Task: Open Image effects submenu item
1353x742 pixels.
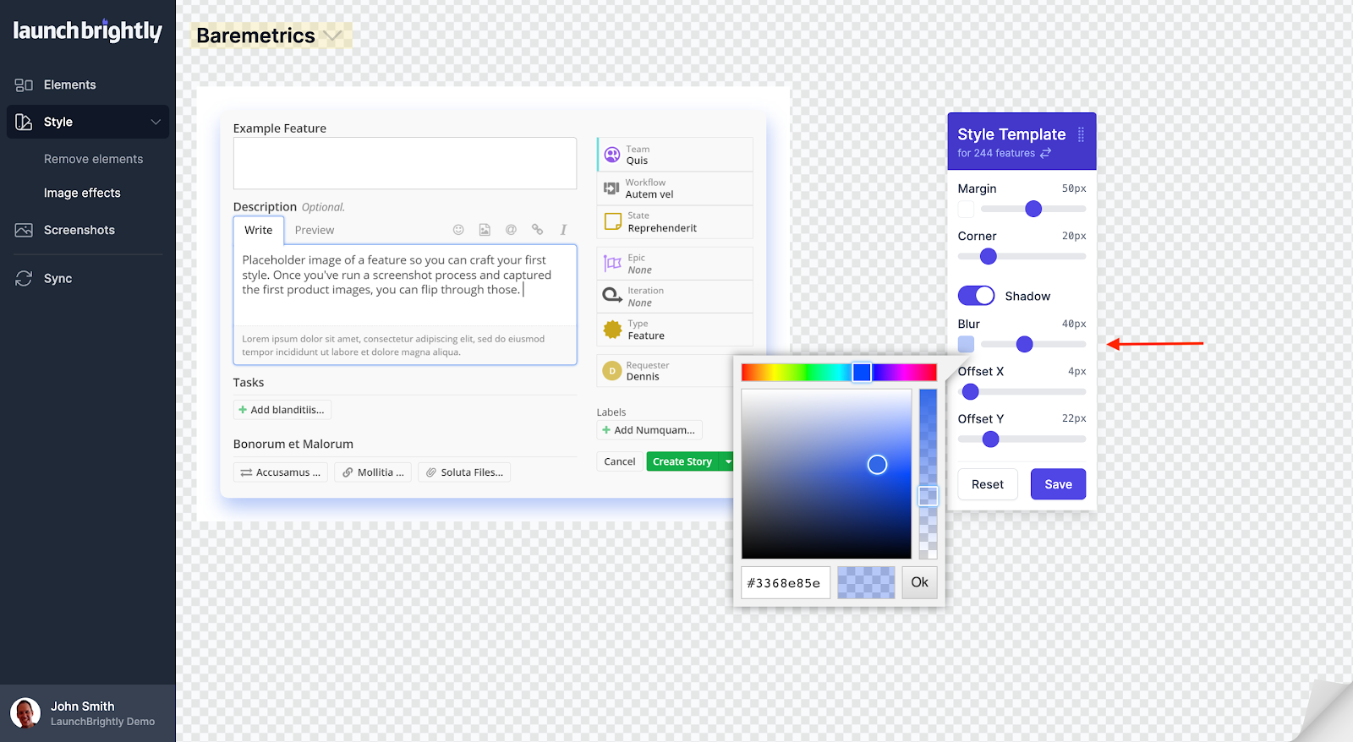Action: point(82,194)
